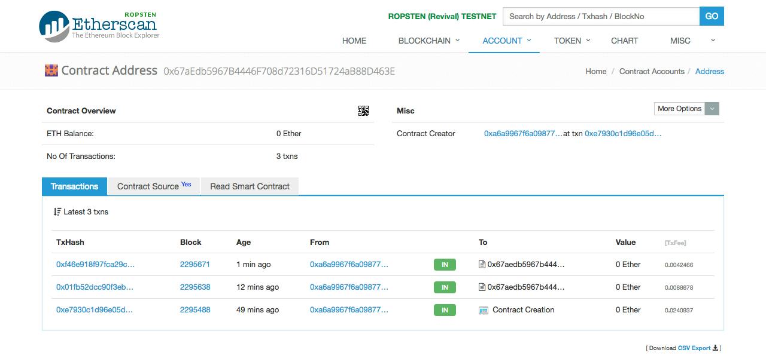Open block 2295671

[195, 264]
